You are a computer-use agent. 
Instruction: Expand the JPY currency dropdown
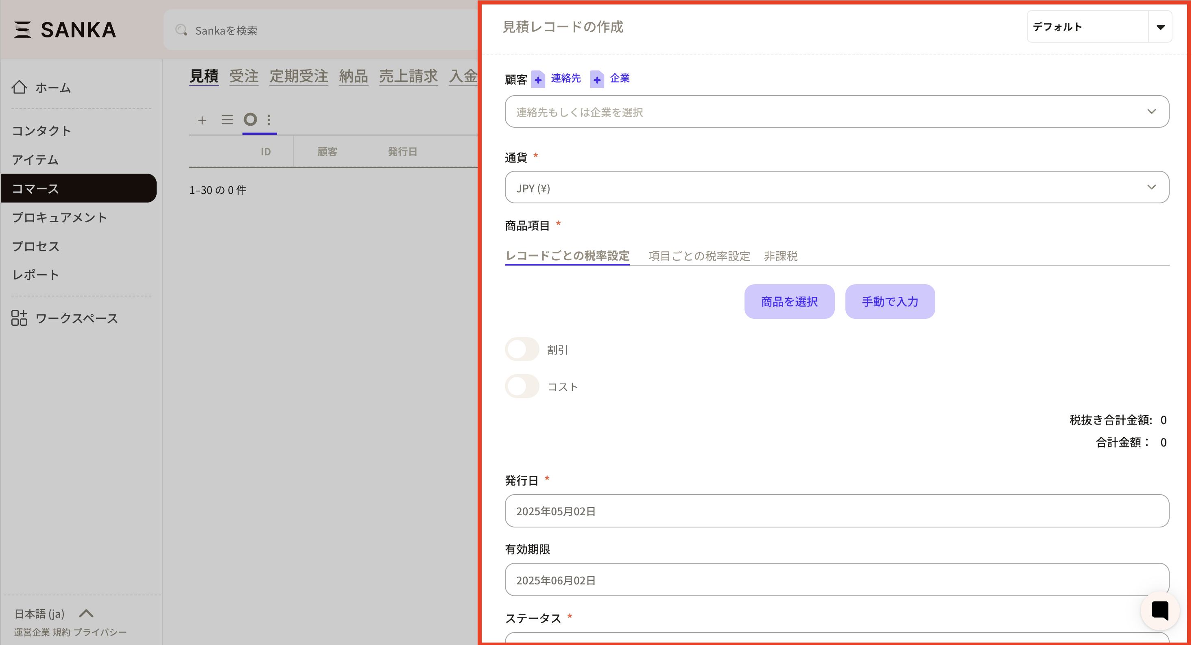click(836, 188)
